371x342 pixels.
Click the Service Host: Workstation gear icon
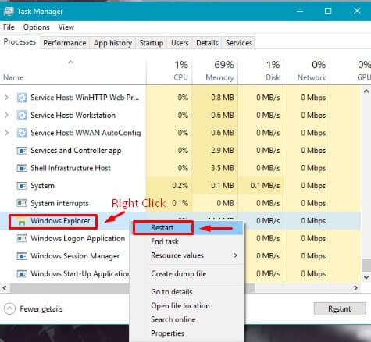22,116
